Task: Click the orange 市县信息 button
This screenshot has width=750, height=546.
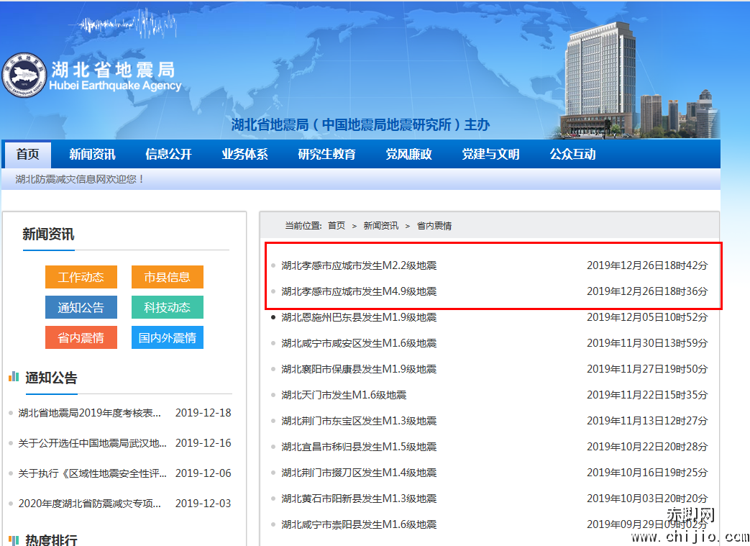Action: 167,277
